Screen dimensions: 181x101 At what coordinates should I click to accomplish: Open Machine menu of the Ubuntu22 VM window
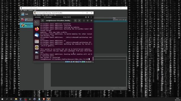tap(39, 15)
